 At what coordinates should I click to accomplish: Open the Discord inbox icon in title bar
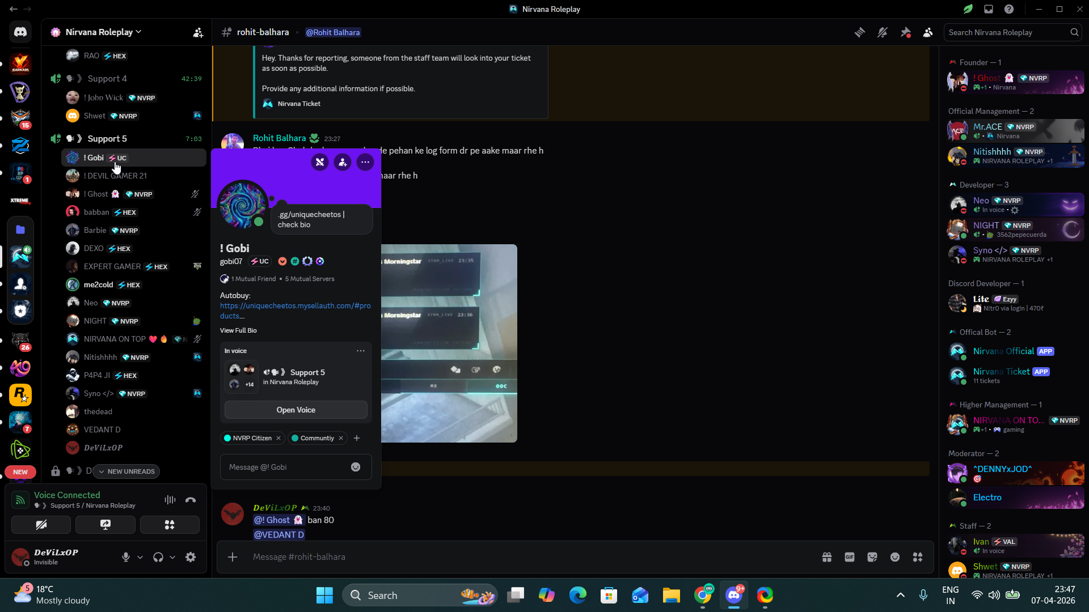[x=989, y=9]
